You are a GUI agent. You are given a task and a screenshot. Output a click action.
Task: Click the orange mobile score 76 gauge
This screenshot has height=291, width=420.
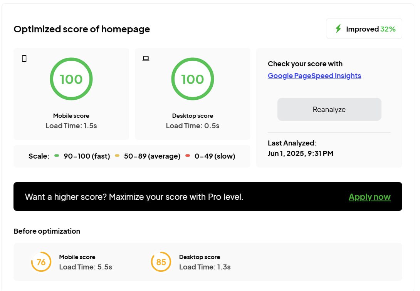tap(41, 262)
